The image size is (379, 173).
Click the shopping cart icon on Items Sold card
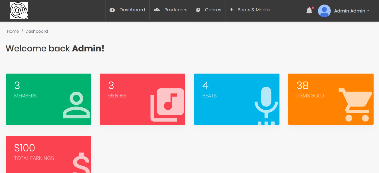click(355, 105)
